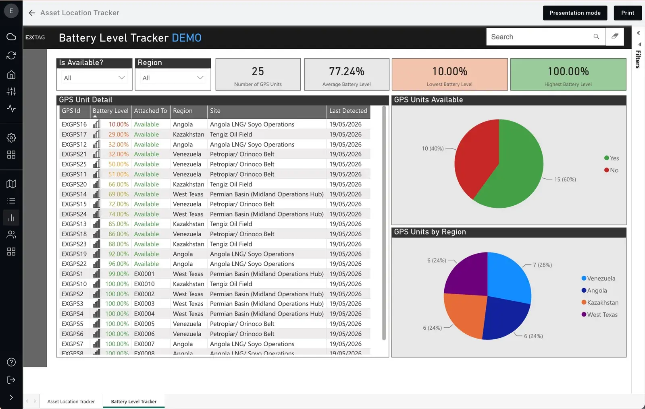Click the activity pulse sidebar icon
Viewport: 645px width, 409px height.
coord(11,108)
